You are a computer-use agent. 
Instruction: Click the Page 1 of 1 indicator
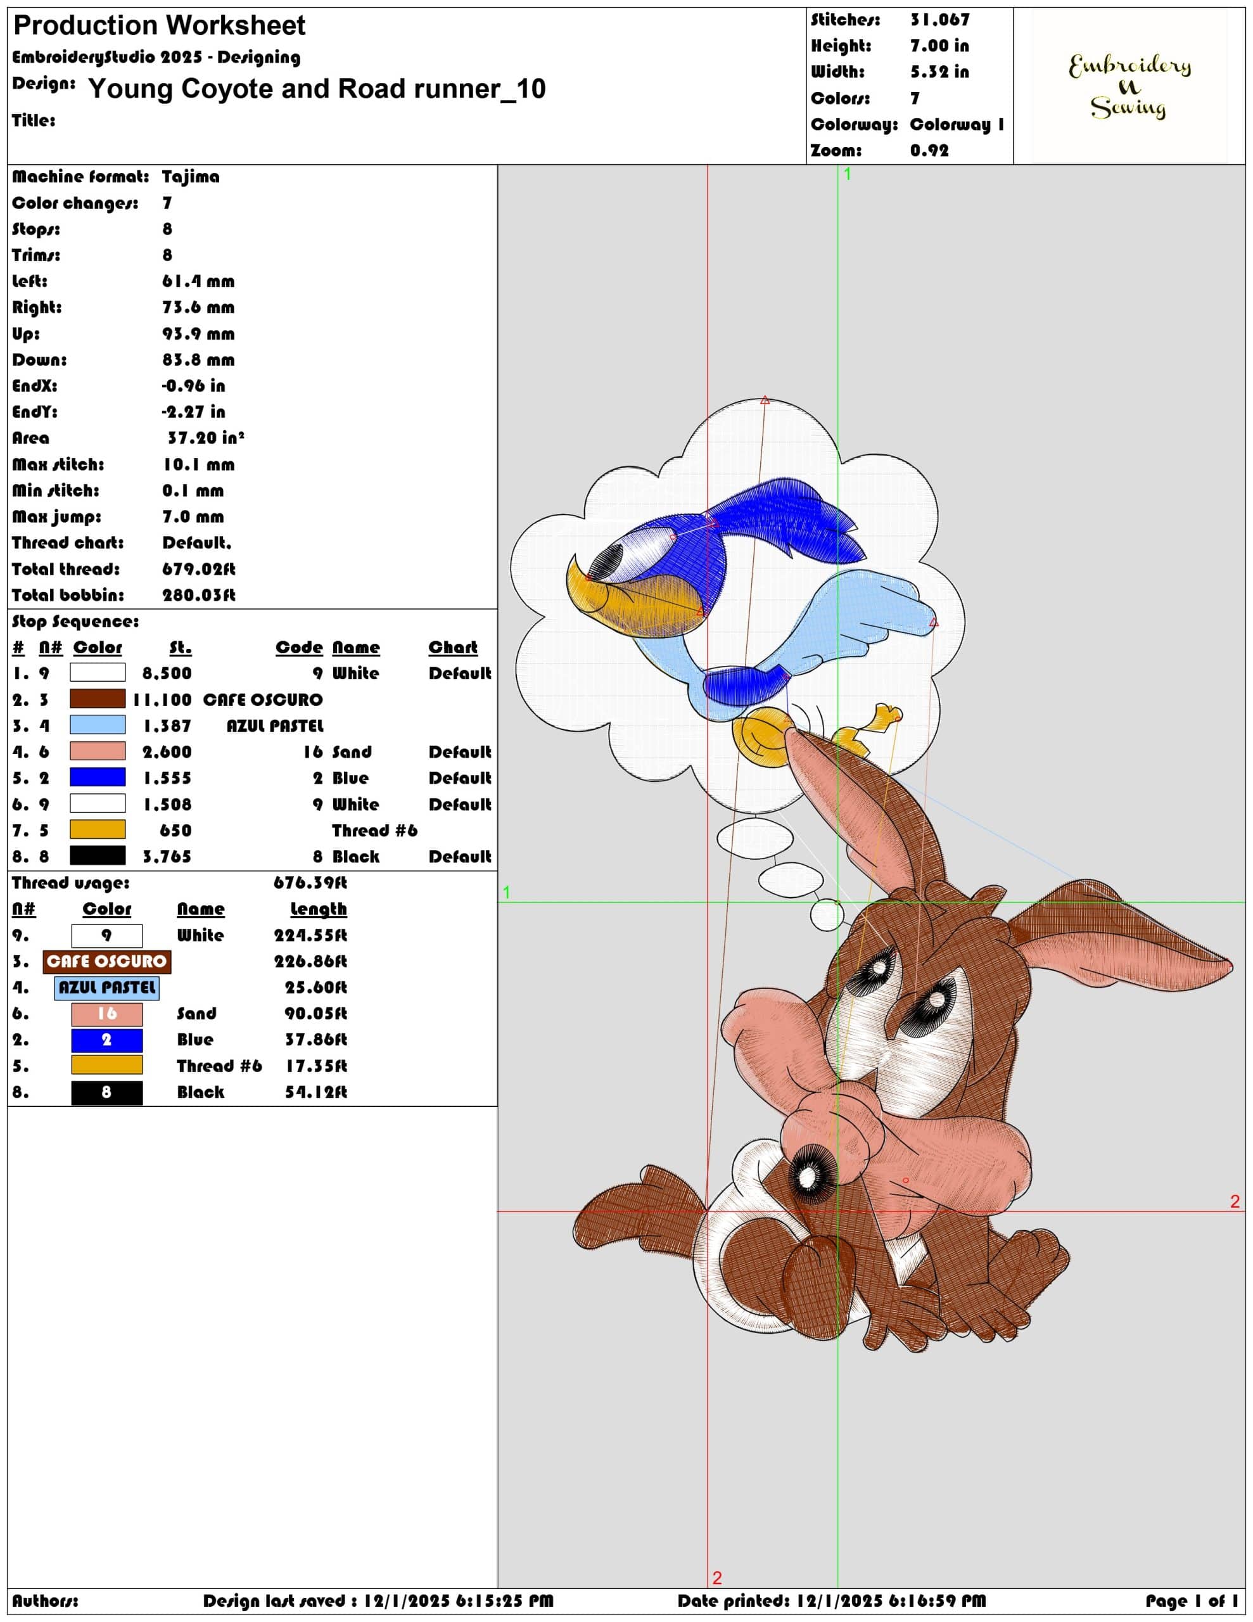pos(1193,1601)
